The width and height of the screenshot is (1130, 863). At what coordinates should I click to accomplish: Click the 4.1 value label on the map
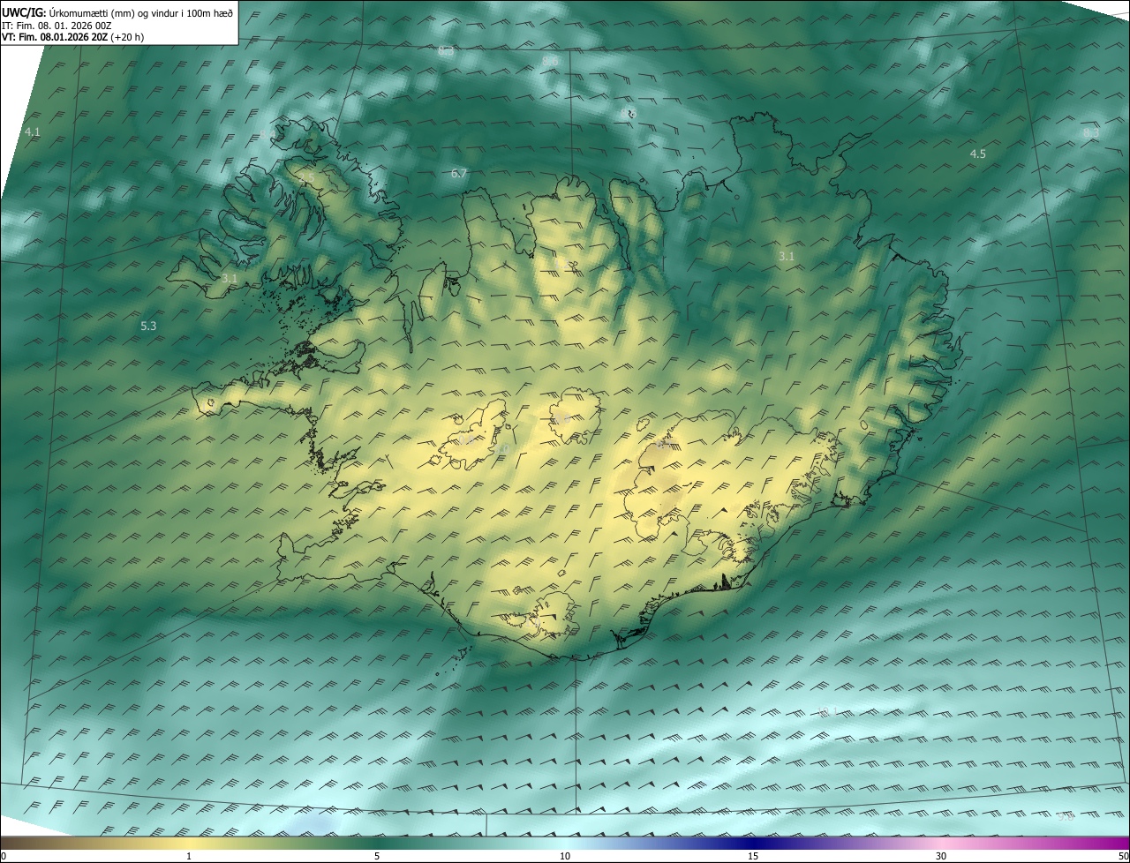coord(33,131)
